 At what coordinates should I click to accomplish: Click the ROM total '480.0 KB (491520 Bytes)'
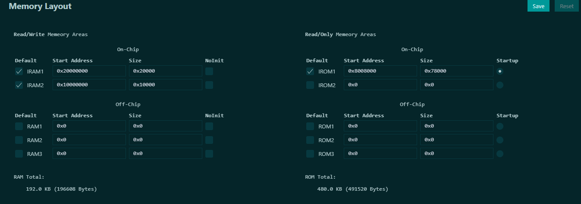(x=353, y=189)
